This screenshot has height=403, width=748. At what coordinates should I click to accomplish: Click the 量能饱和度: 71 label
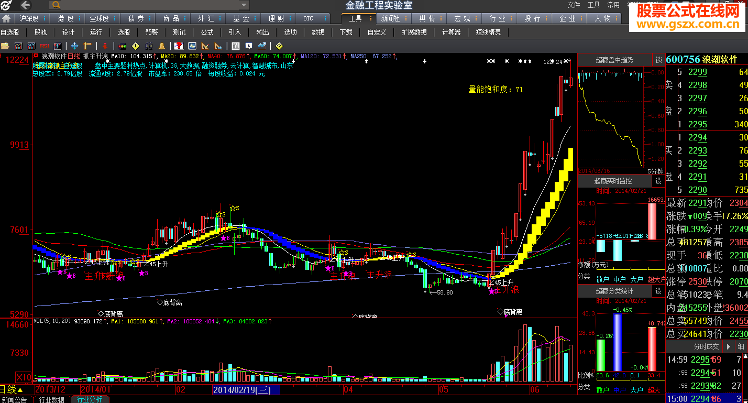coord(496,90)
